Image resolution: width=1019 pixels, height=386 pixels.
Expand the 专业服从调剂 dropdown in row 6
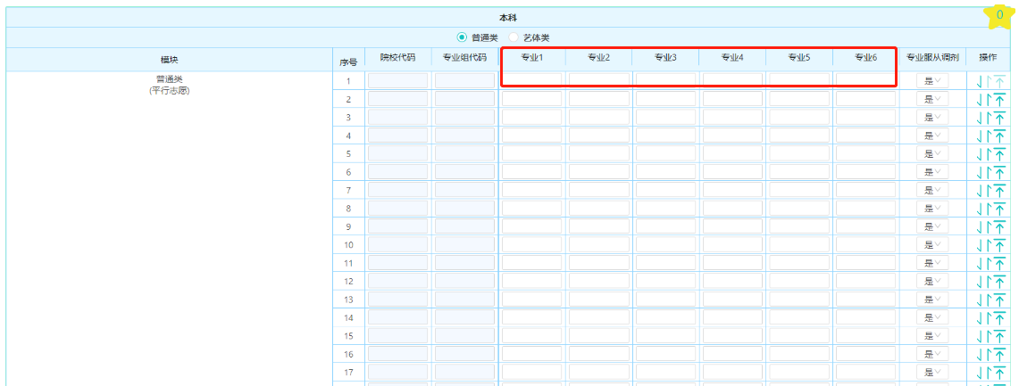[932, 172]
